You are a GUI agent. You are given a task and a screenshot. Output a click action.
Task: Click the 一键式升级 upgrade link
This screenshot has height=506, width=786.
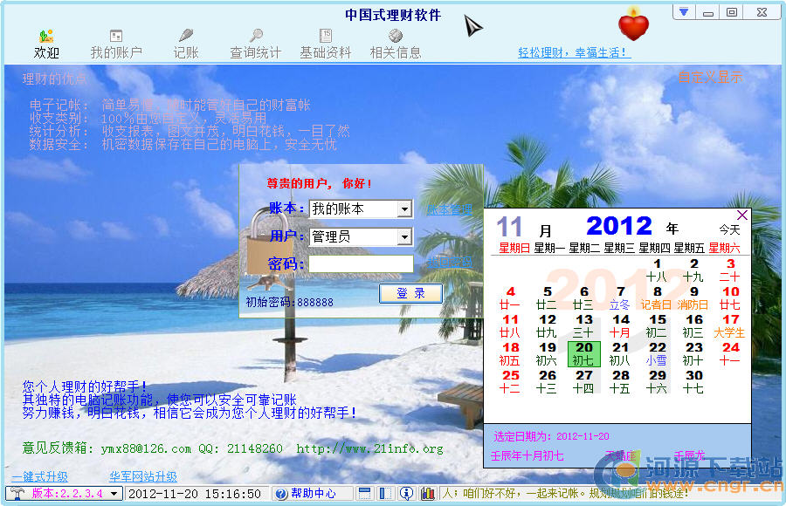[x=39, y=477]
